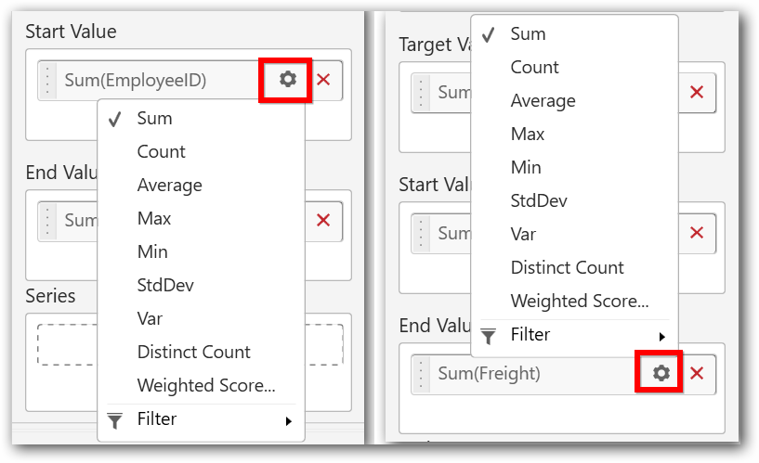Click drag handle of Sum(EmployeeID) field
Viewport: 759px width, 463px height.
tap(49, 80)
